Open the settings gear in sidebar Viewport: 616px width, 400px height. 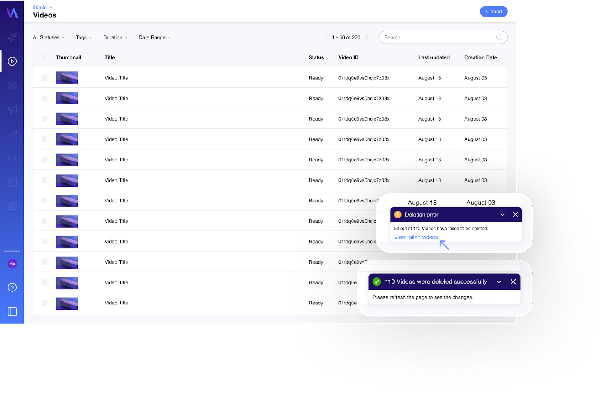12,207
